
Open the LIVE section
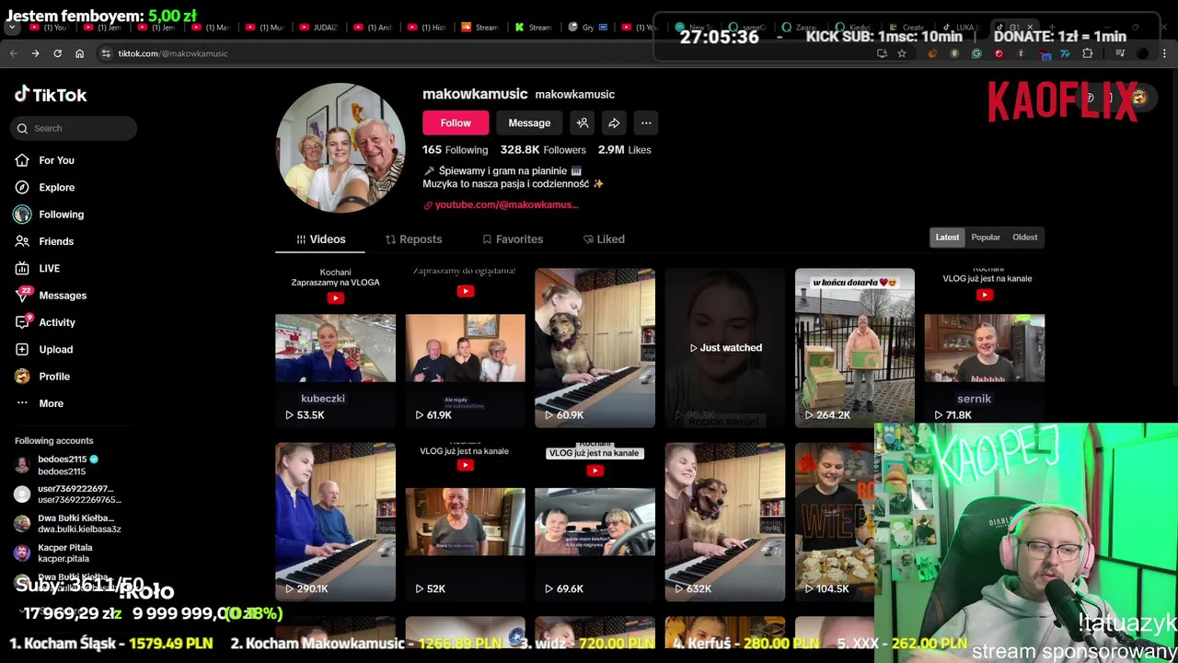pos(37,268)
